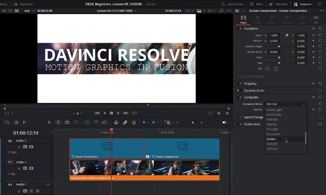The height and width of the screenshot is (195, 326).
Task: Add a marker with the marker icon
Action: click(x=153, y=122)
